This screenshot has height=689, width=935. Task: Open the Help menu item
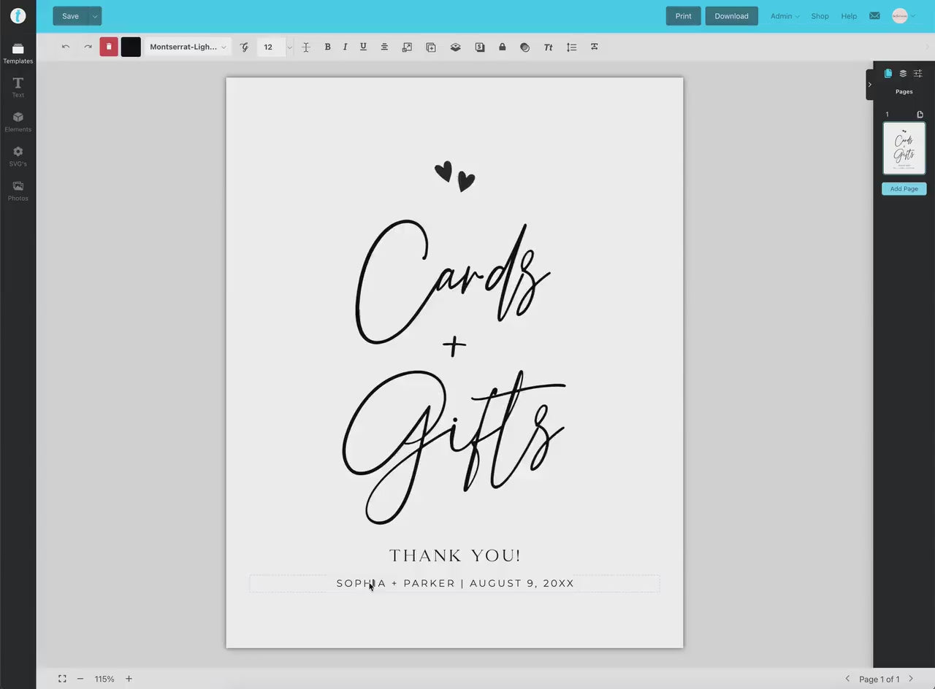(x=849, y=16)
